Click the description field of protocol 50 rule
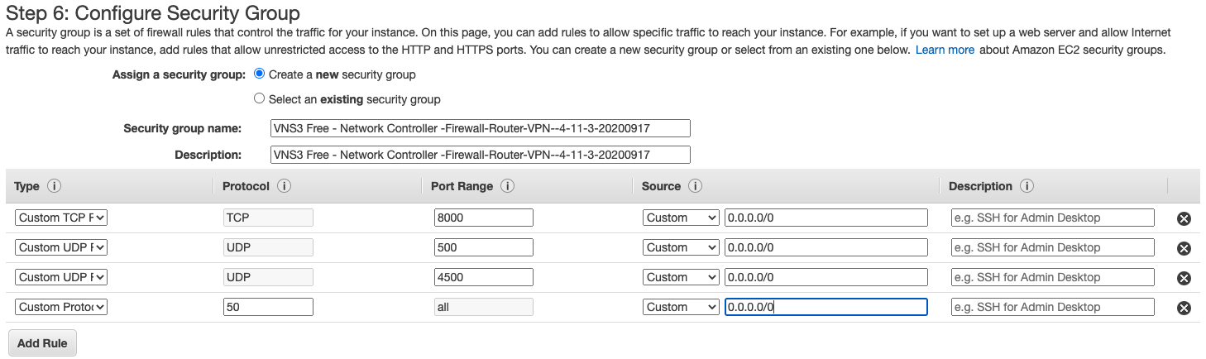Viewport: 1206px width, 359px height. [1052, 307]
